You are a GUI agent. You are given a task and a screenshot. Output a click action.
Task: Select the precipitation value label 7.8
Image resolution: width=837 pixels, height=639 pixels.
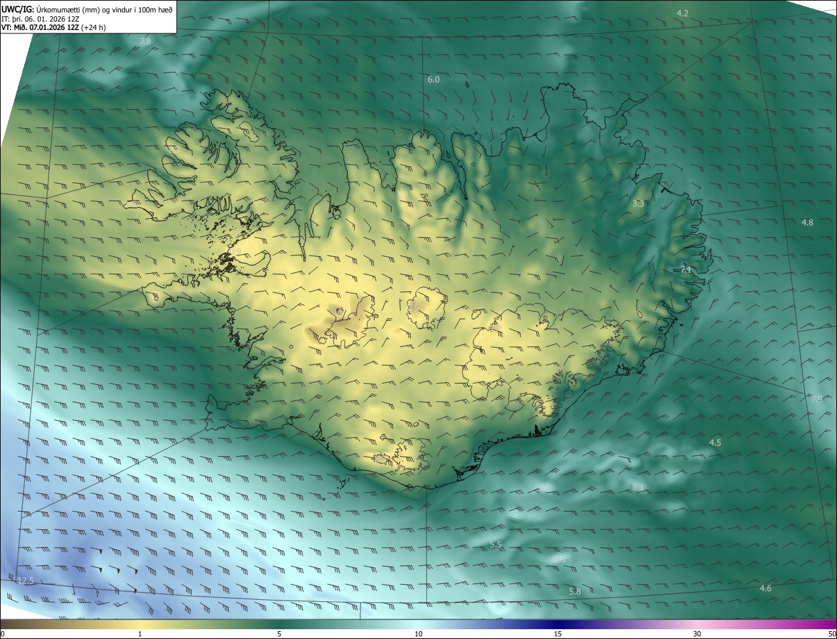point(145,41)
